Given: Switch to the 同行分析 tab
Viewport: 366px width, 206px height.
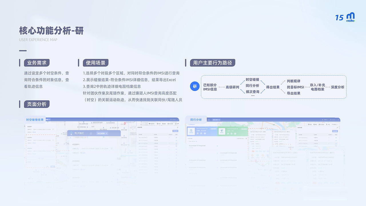Looking at the screenshot, I should [216, 120].
